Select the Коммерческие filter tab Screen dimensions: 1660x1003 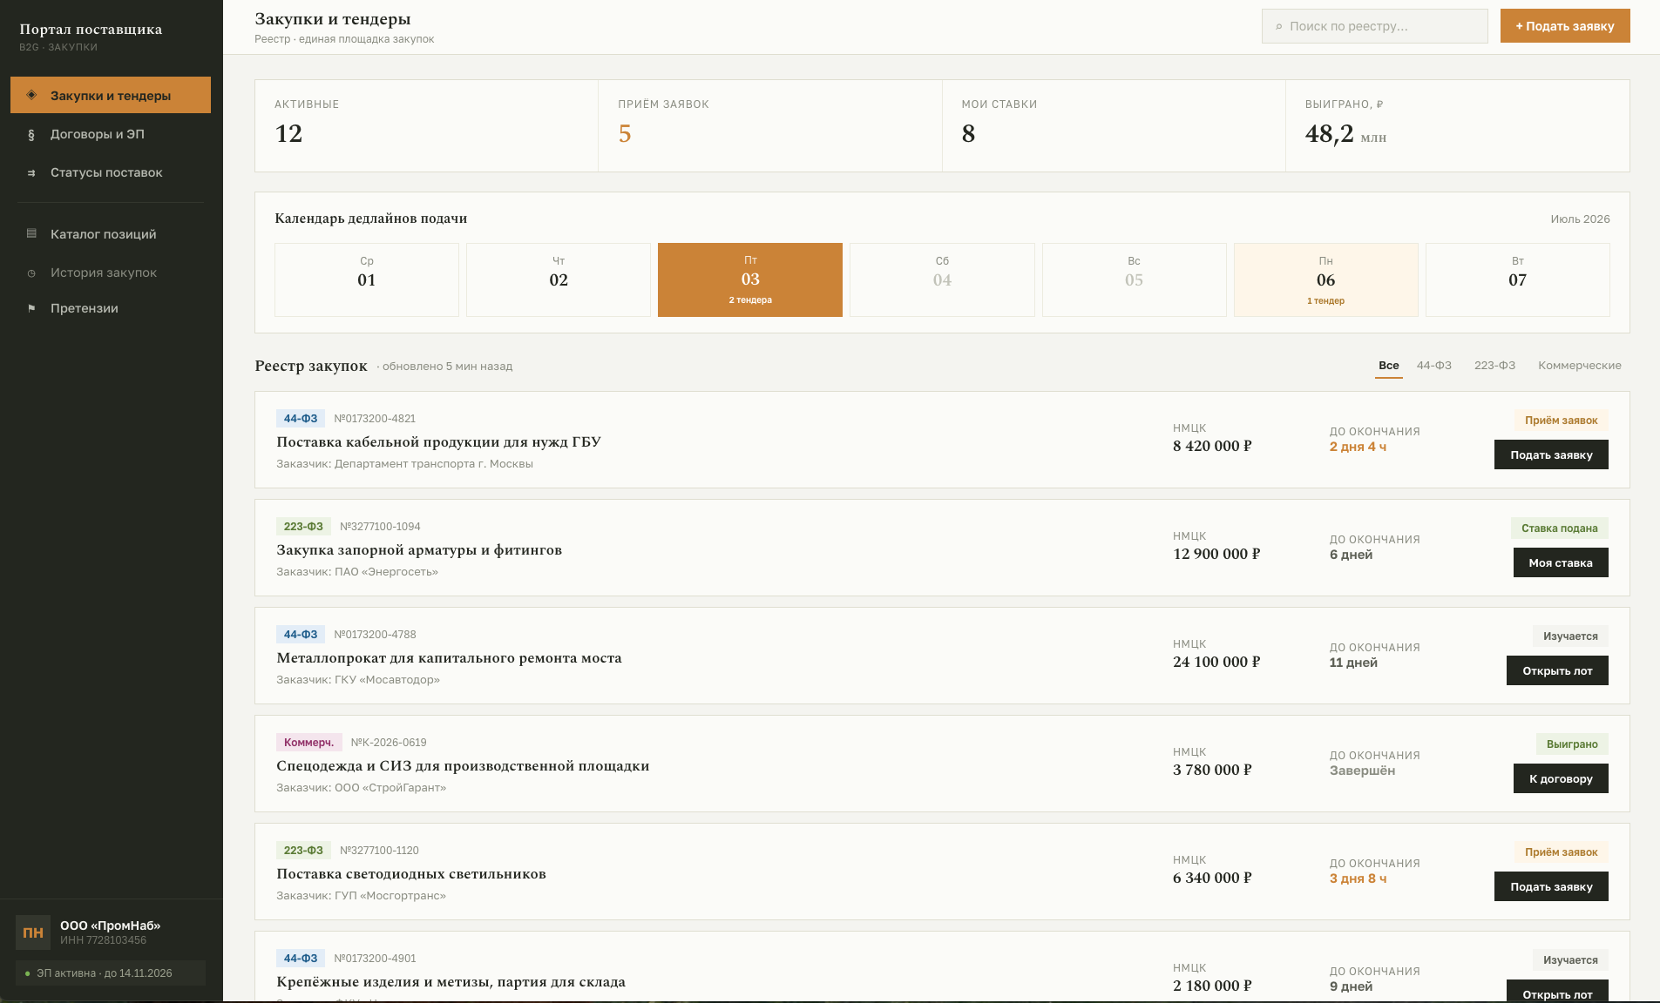point(1579,366)
